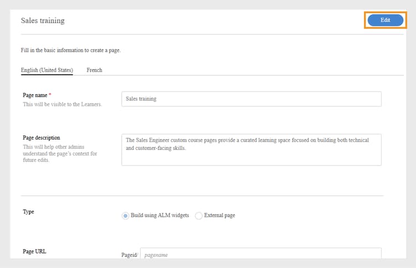Click the 'Build using ALM widgets' option label text

tap(160, 215)
